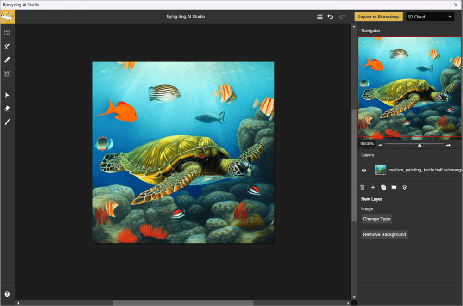Select the paint Brush tool

(7, 122)
